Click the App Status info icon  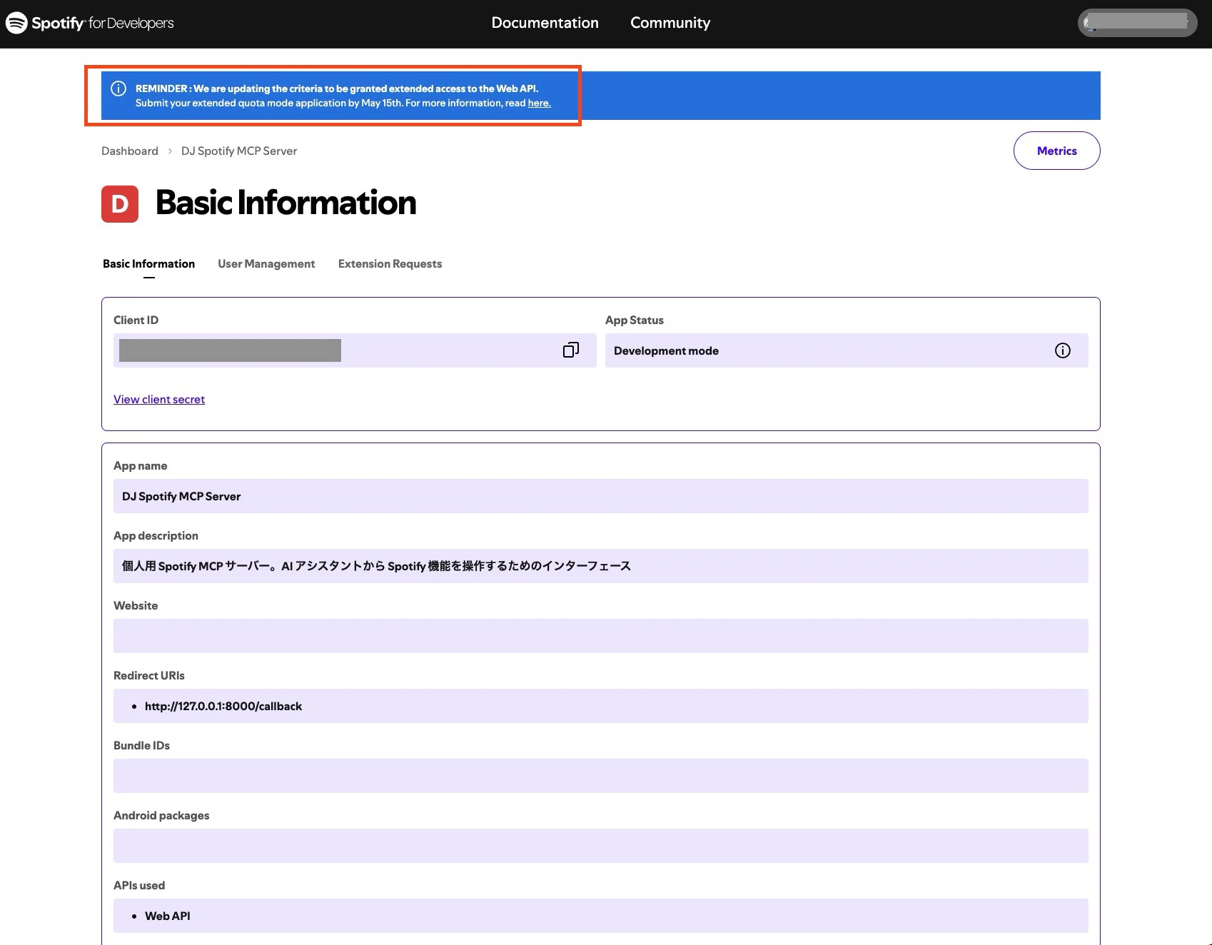[x=1062, y=350]
